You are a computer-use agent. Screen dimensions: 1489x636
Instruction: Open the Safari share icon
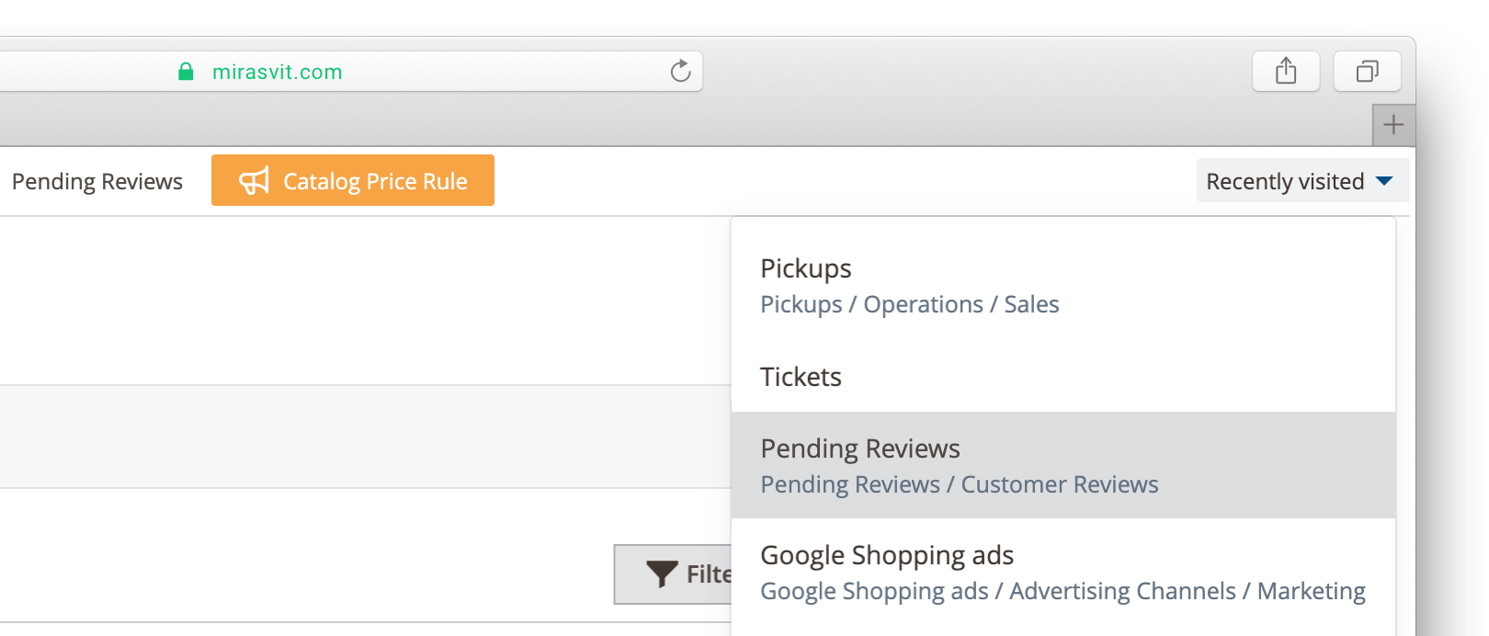tap(1286, 71)
